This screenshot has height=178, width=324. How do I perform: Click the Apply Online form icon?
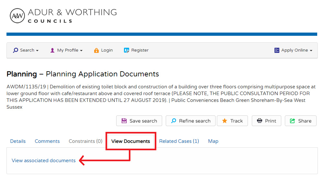pos(277,50)
